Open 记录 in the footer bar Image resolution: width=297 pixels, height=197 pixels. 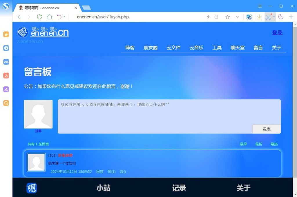(x=179, y=188)
